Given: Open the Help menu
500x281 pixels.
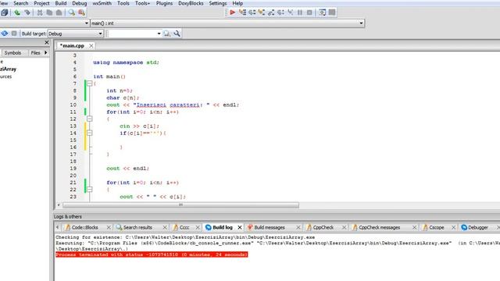Looking at the screenshot, I should pyautogui.click(x=237, y=3).
